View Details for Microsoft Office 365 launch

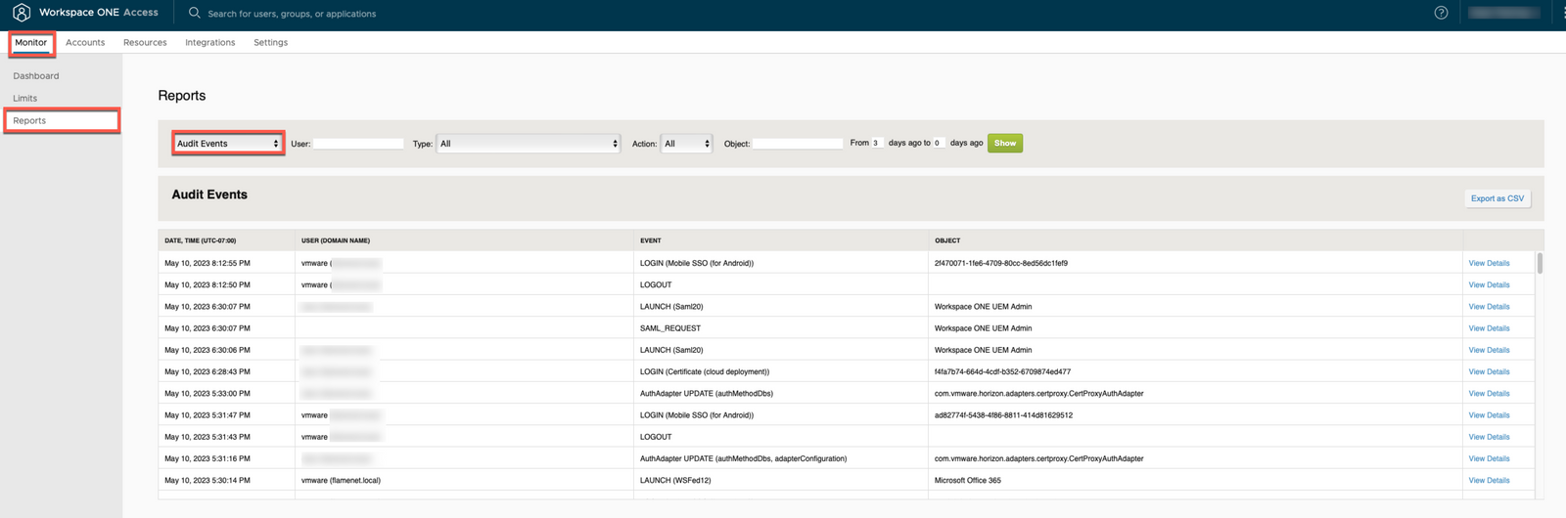tap(1489, 480)
